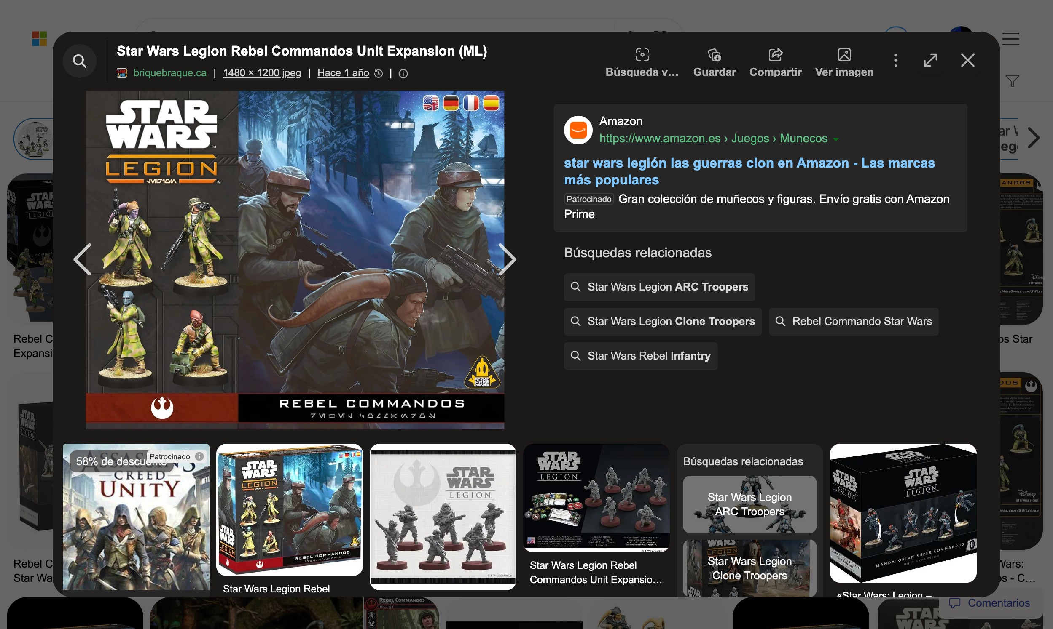Click the Patrocinado info icon on Unity thumbnail
This screenshot has width=1053, height=629.
point(199,456)
